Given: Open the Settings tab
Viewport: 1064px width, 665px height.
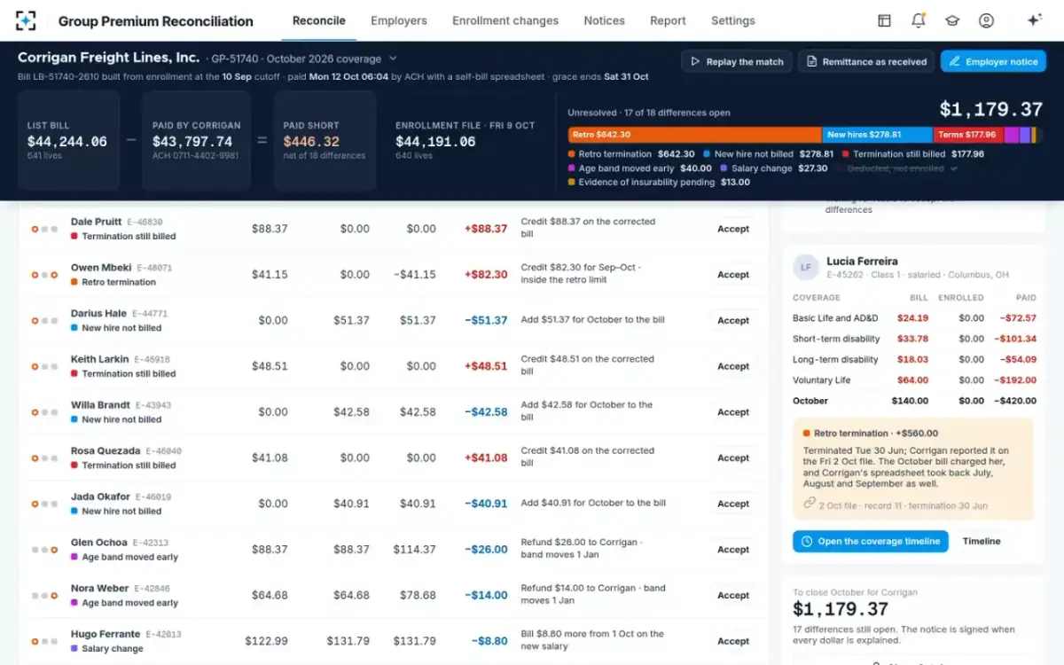Looking at the screenshot, I should (x=733, y=20).
